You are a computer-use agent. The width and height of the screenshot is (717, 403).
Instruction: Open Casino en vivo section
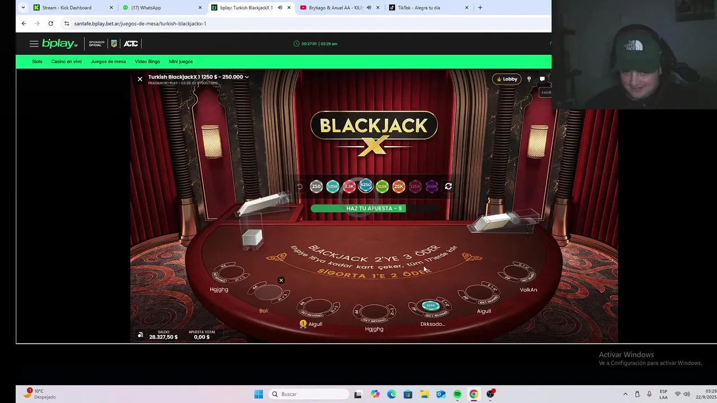(67, 62)
